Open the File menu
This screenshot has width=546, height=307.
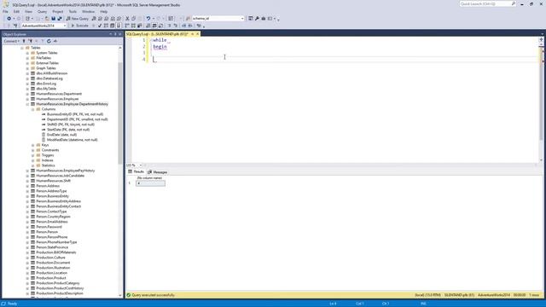point(5,11)
